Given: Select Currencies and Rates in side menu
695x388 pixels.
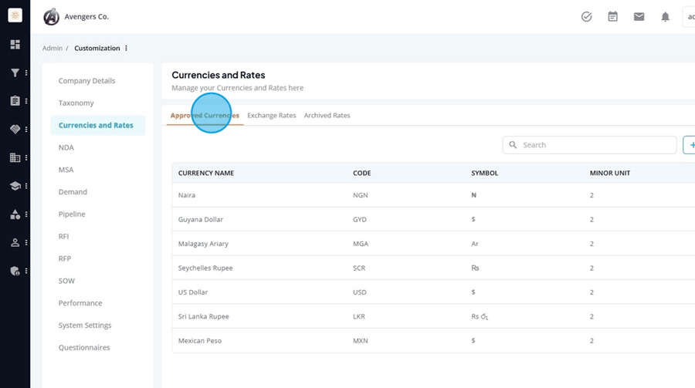Looking at the screenshot, I should point(98,125).
